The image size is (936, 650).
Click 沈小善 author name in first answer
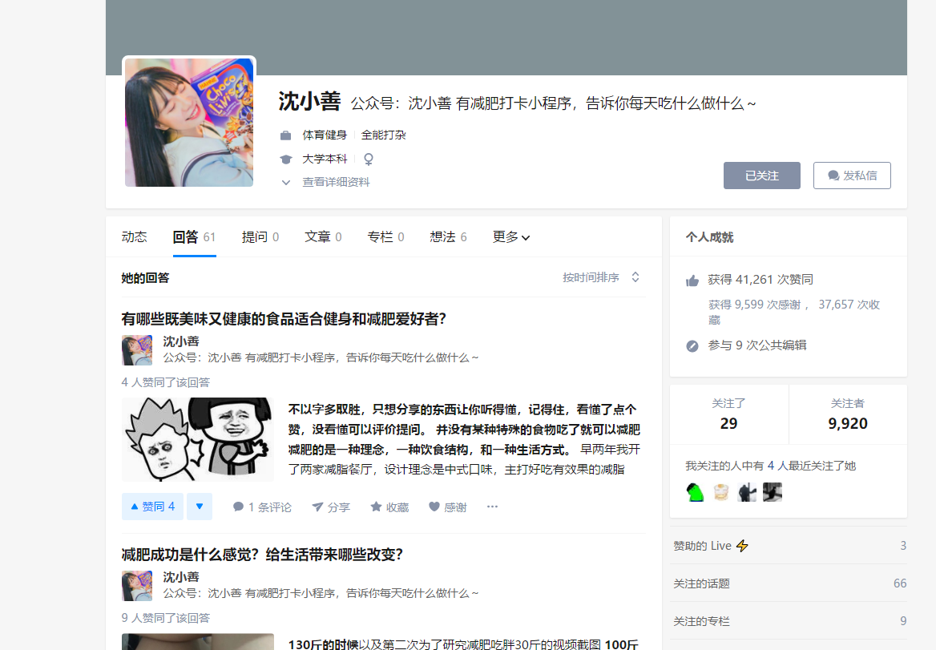[181, 341]
